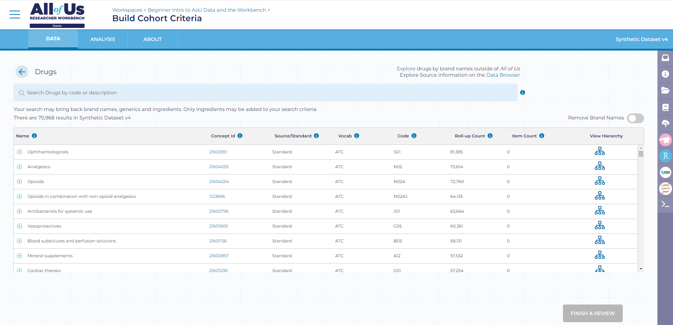Add Mineral supplements with its plus icon
The width and height of the screenshot is (673, 325).
coord(19,256)
